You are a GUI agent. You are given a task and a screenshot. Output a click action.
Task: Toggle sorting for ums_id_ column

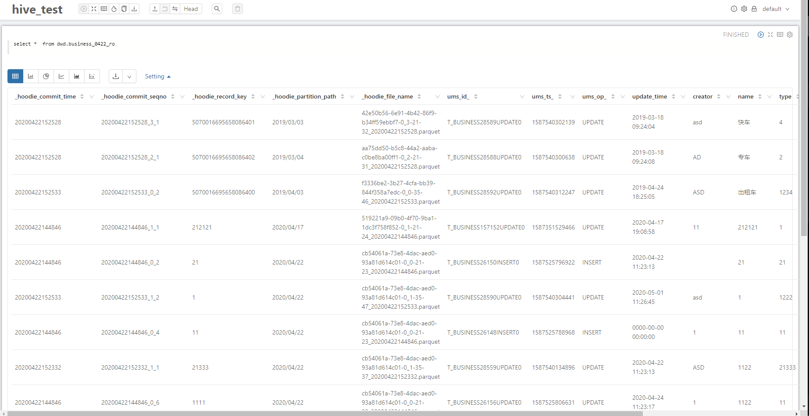click(x=476, y=96)
